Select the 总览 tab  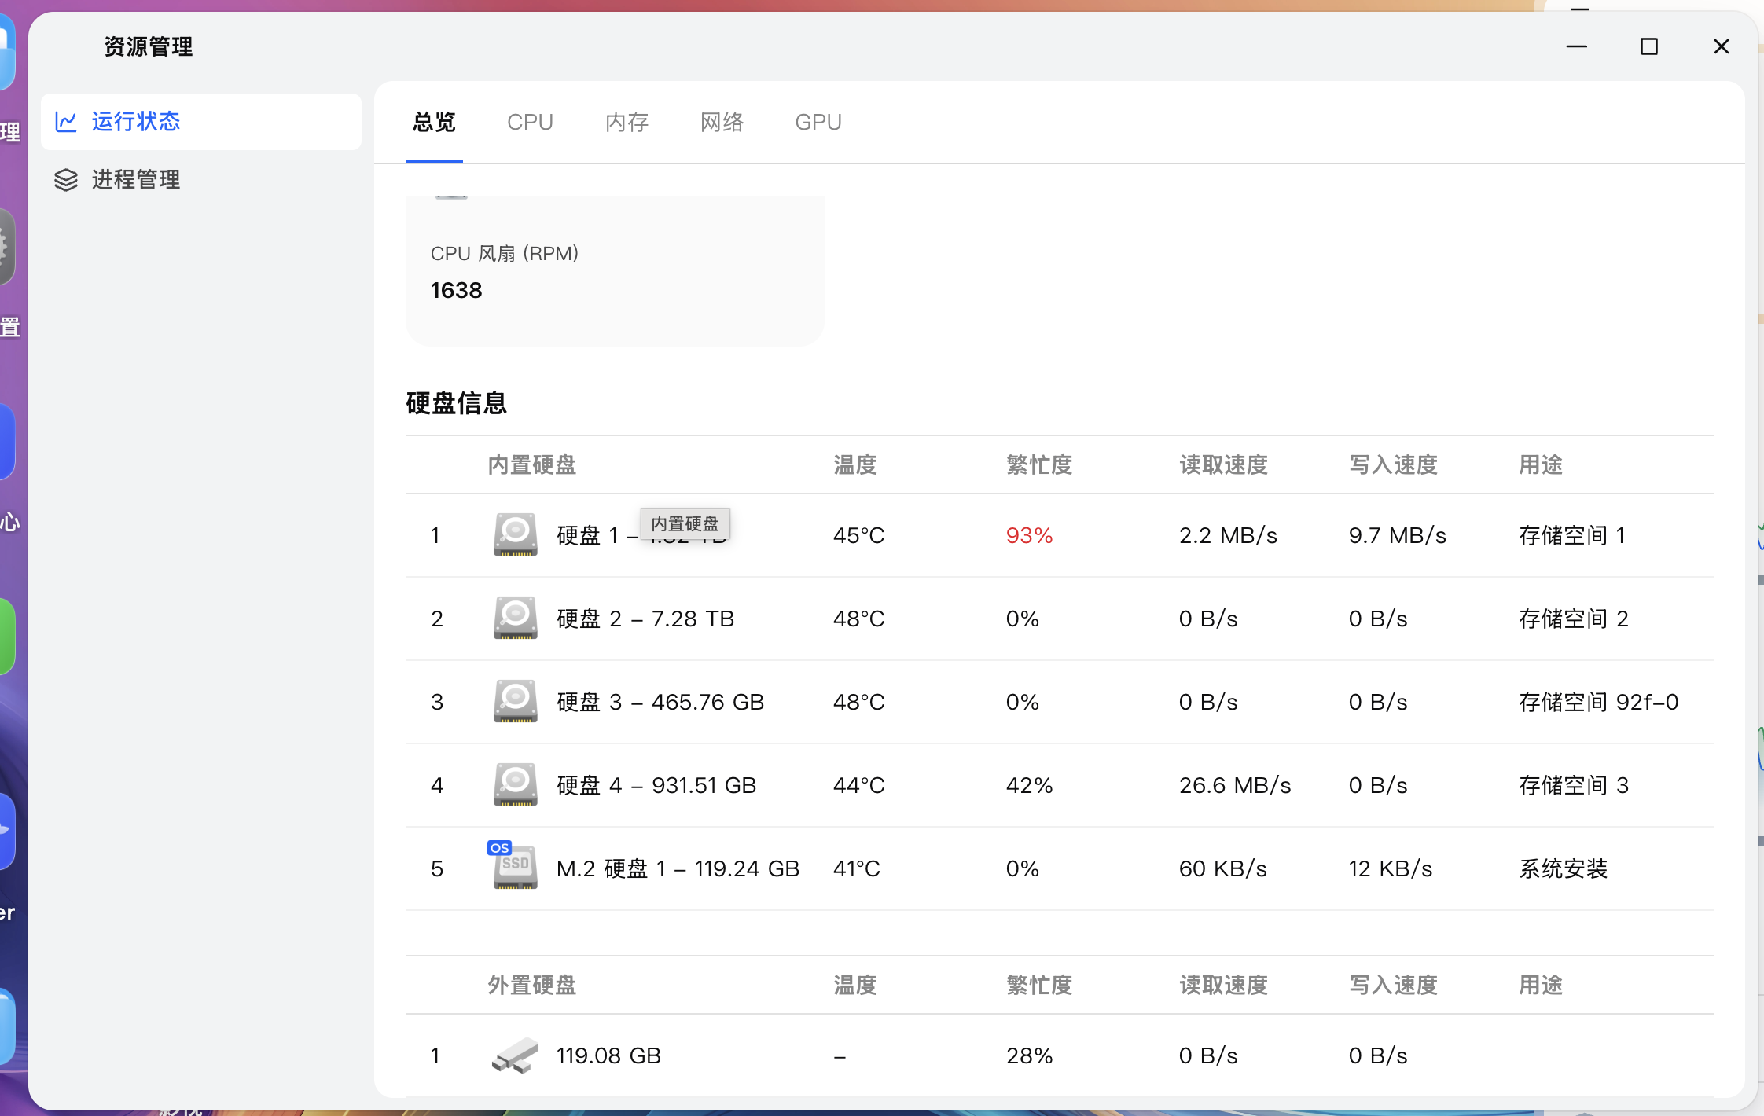pyautogui.click(x=433, y=122)
